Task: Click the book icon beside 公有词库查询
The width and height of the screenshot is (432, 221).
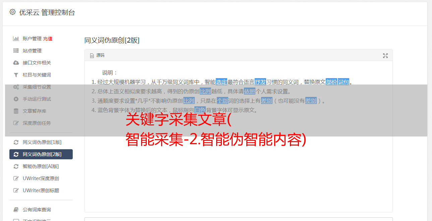Action: pyautogui.click(x=16, y=210)
